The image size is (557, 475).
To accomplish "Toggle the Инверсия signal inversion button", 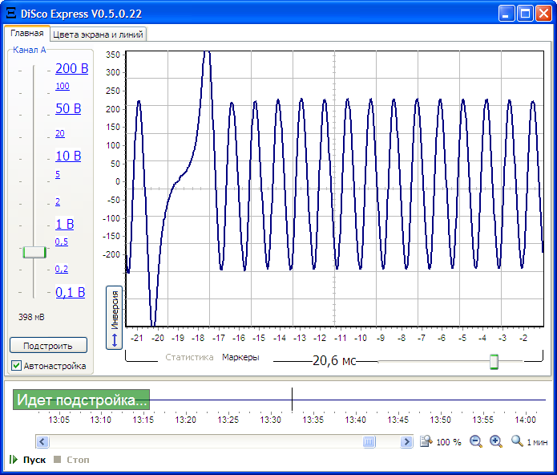I will point(114,318).
